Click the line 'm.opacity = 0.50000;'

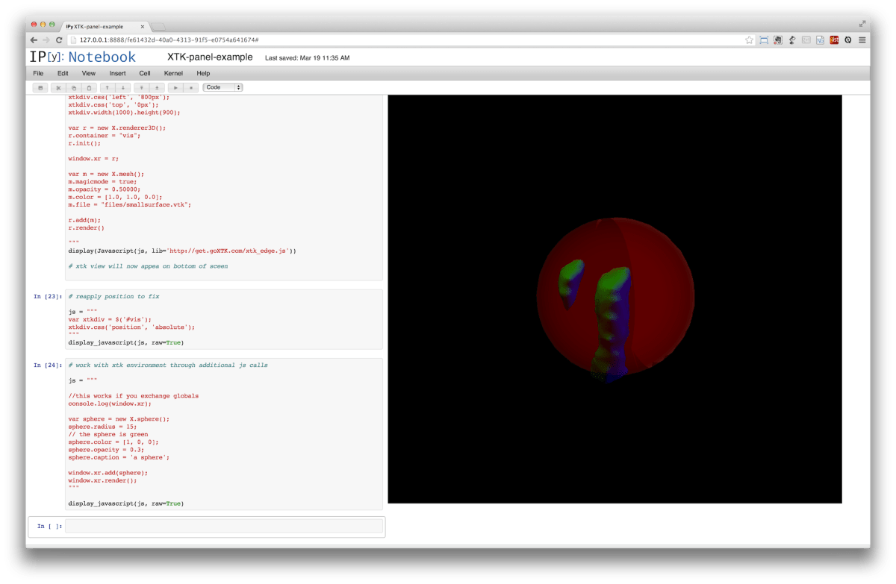(x=104, y=189)
